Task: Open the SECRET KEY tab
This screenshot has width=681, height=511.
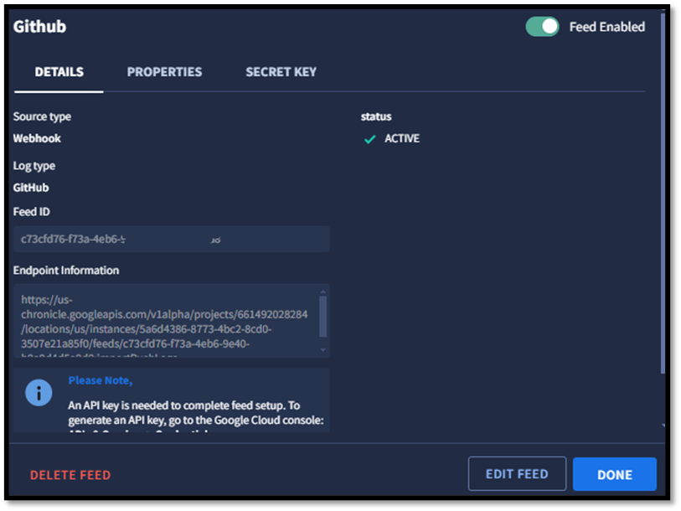Action: 281,72
